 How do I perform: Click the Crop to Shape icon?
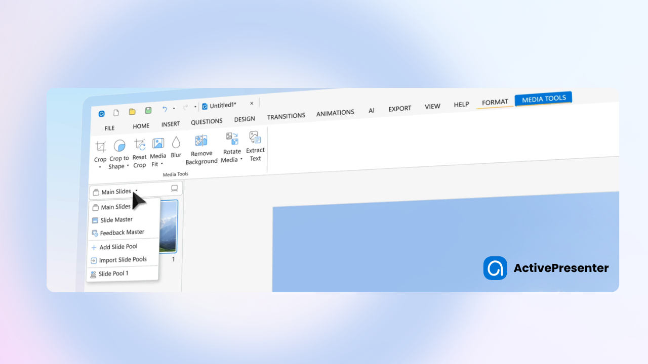click(119, 146)
